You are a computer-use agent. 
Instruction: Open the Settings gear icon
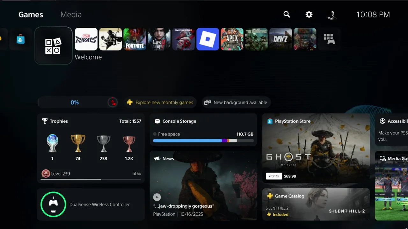click(x=309, y=15)
